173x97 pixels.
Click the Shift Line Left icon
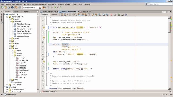[x=104, y=15]
